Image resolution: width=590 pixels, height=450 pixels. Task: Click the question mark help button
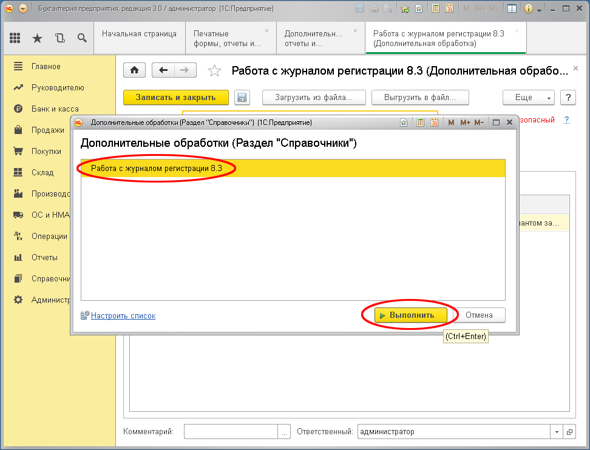click(568, 98)
